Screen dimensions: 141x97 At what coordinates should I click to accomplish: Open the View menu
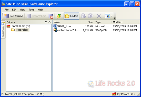pos(22,10)
